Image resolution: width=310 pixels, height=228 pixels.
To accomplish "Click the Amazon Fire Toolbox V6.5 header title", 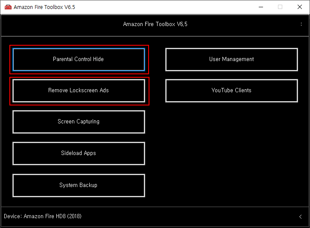I will (x=155, y=24).
